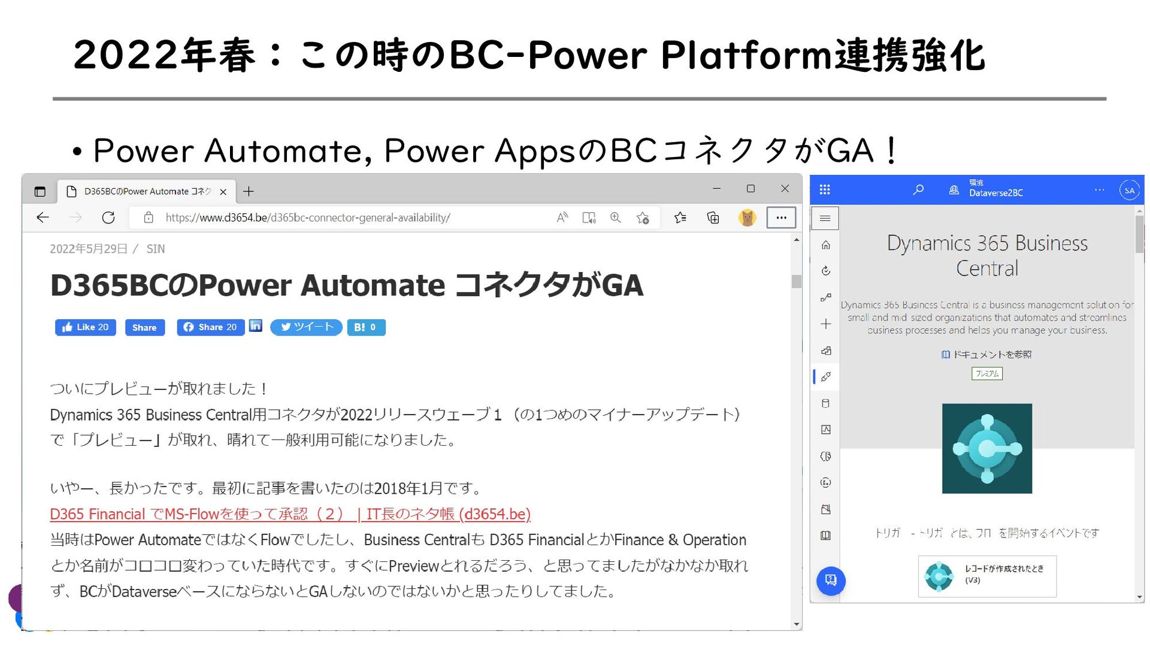The image size is (1150, 647).
Task: Click the Hatena B! 0 bookmark button
Action: pos(366,327)
